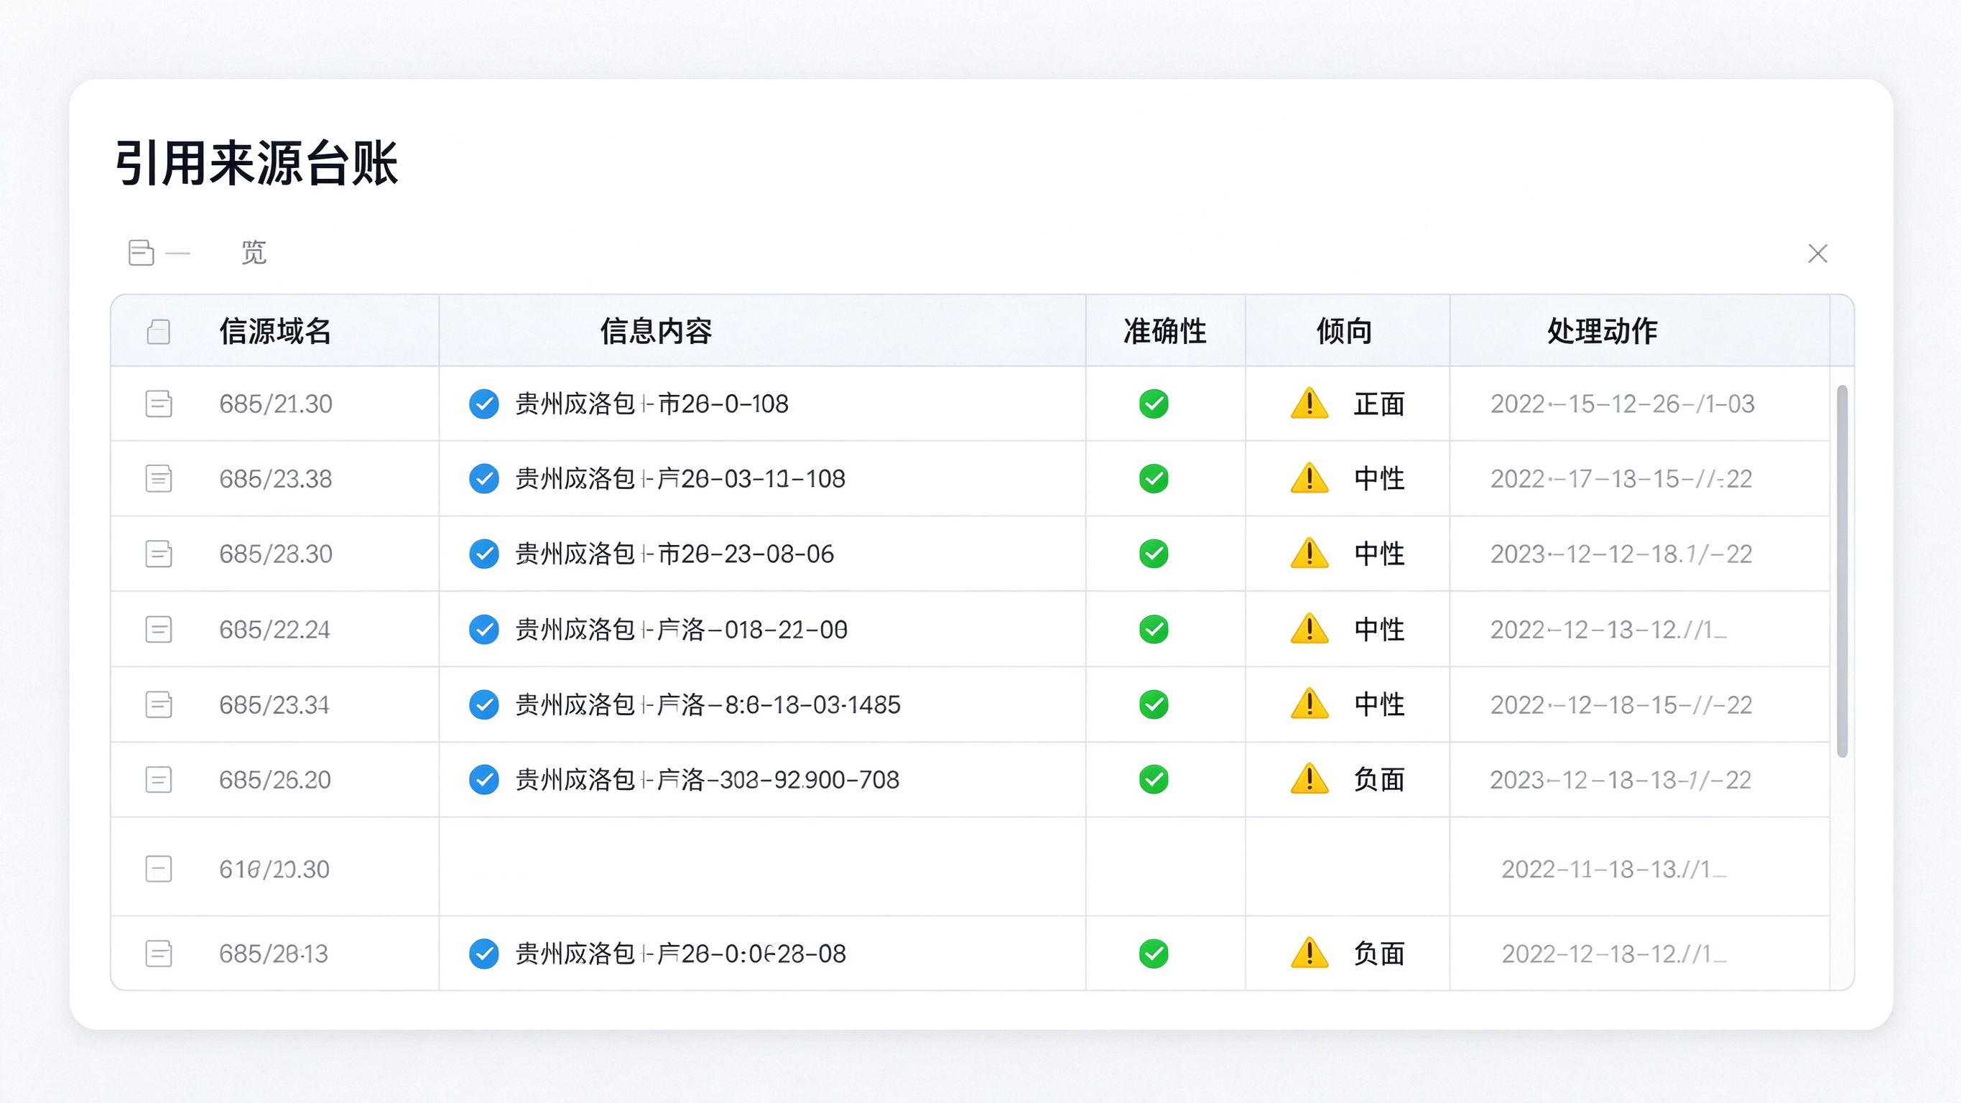Image resolution: width=1961 pixels, height=1103 pixels.
Task: Click 负面 label in 685/26.20 row
Action: pyautogui.click(x=1379, y=779)
